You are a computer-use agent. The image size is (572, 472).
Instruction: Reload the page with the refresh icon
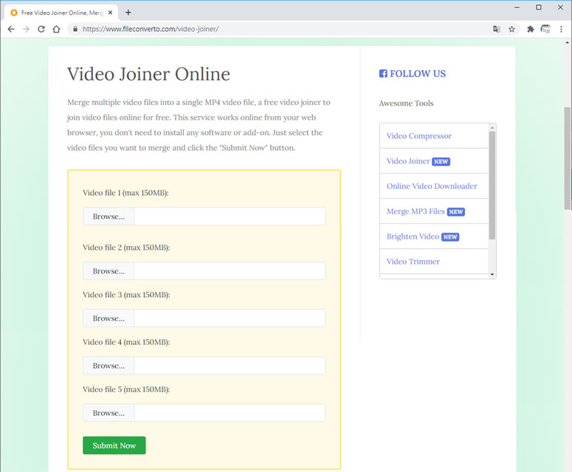(41, 30)
